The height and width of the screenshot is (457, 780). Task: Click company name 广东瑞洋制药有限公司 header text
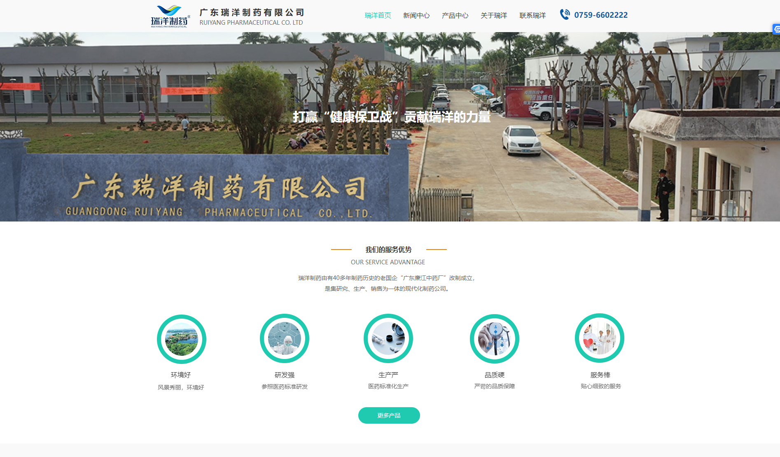click(252, 12)
